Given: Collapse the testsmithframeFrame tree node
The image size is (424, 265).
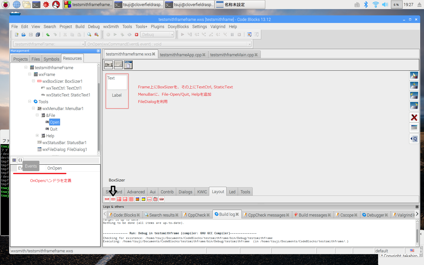Looking at the screenshot, I should (x=26, y=67).
